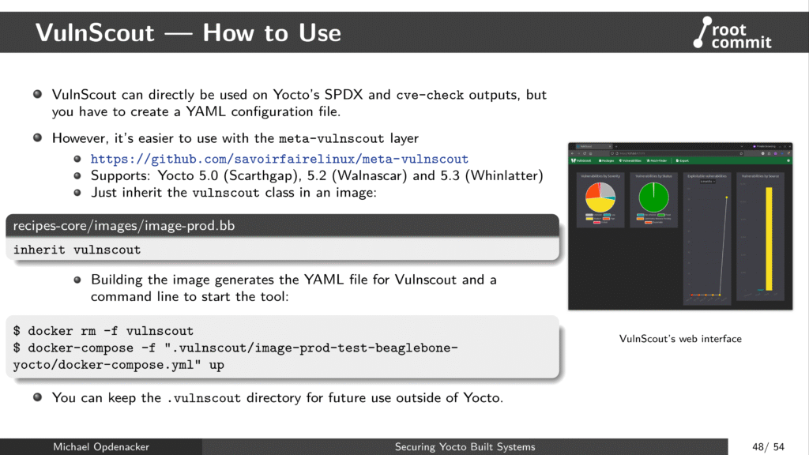Viewport: 809px width, 455px height.
Task: Select the Packages icon in VulnScout's navbar
Action: coord(601,161)
